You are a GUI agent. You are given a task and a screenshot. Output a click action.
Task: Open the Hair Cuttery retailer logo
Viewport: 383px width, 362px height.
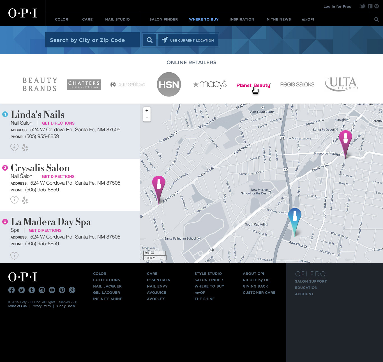tap(128, 84)
